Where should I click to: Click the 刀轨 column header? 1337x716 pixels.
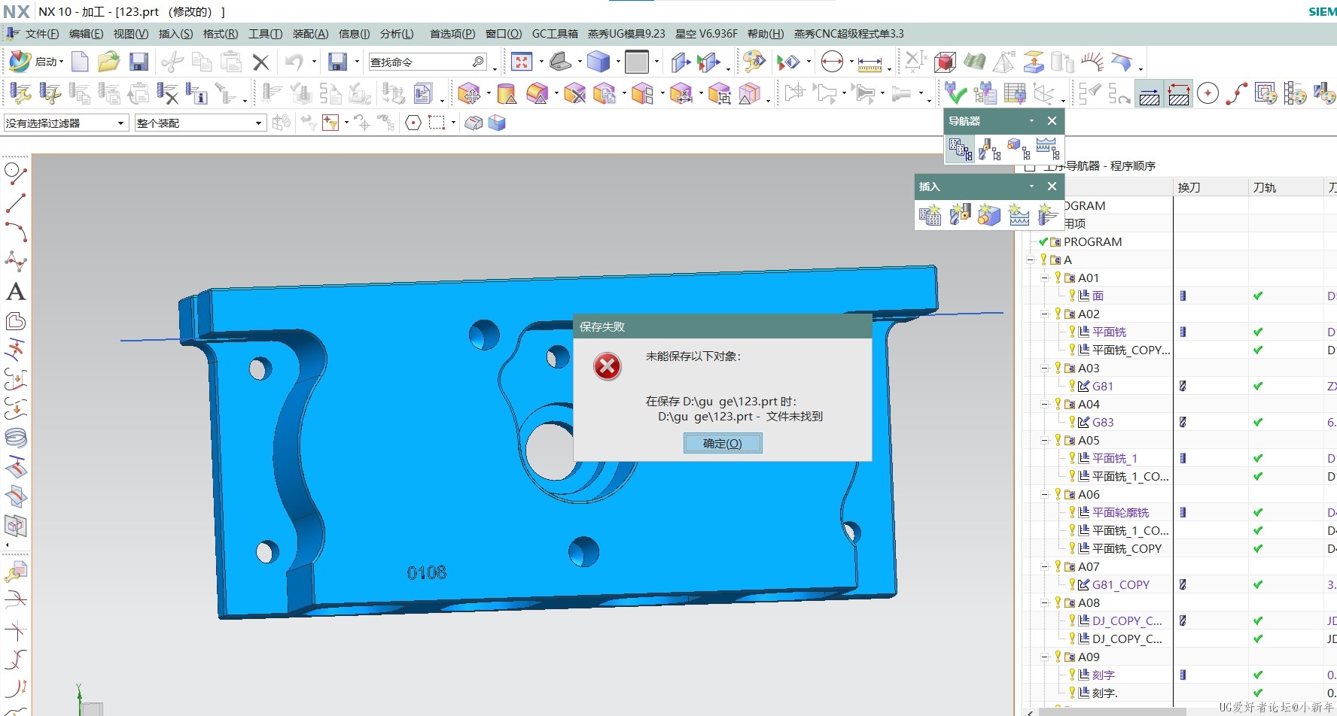coord(1286,187)
